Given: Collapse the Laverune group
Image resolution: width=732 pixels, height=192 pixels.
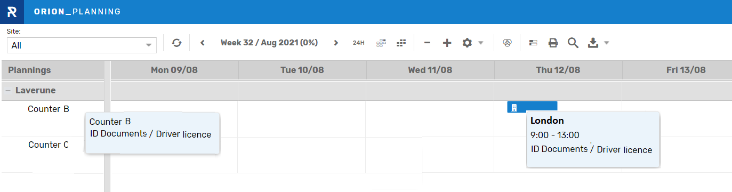Looking at the screenshot, I should pos(8,91).
